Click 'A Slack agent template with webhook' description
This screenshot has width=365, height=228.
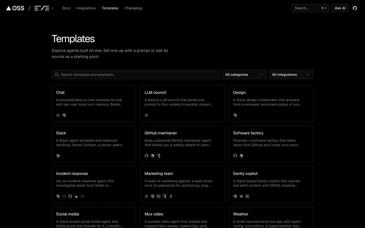[x=87, y=140]
